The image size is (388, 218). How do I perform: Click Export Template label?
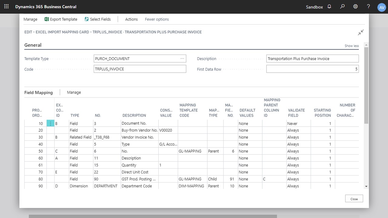tap(64, 19)
